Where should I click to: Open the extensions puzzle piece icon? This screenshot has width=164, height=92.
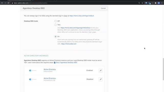[156, 3]
